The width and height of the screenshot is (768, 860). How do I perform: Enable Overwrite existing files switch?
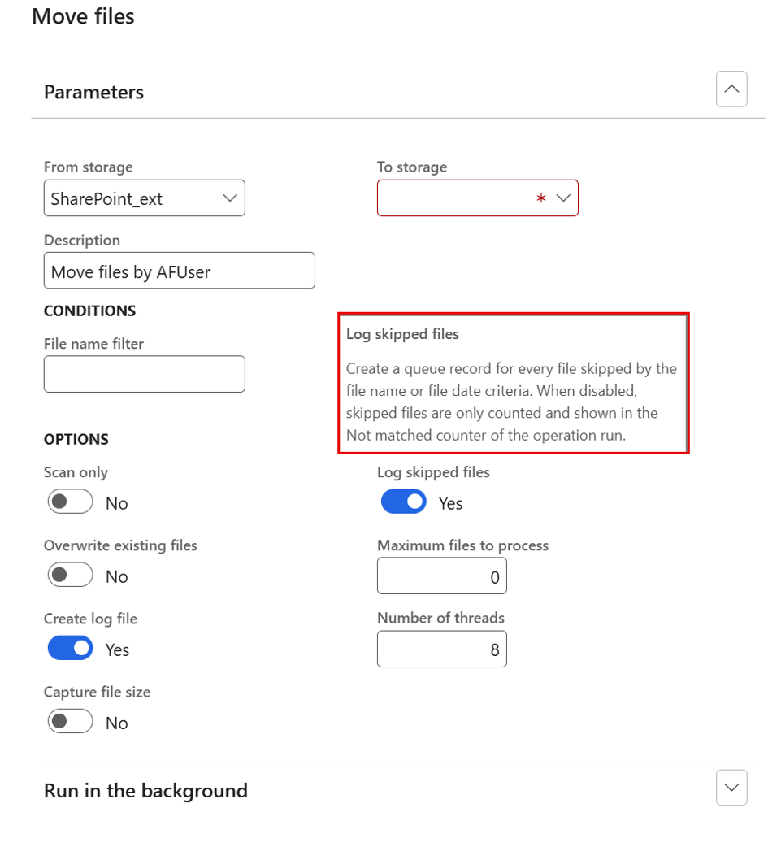tap(70, 575)
